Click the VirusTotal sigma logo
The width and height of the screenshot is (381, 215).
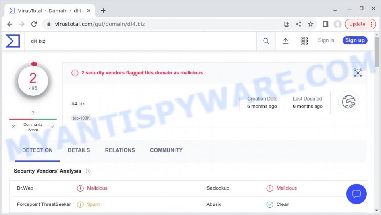(x=13, y=41)
